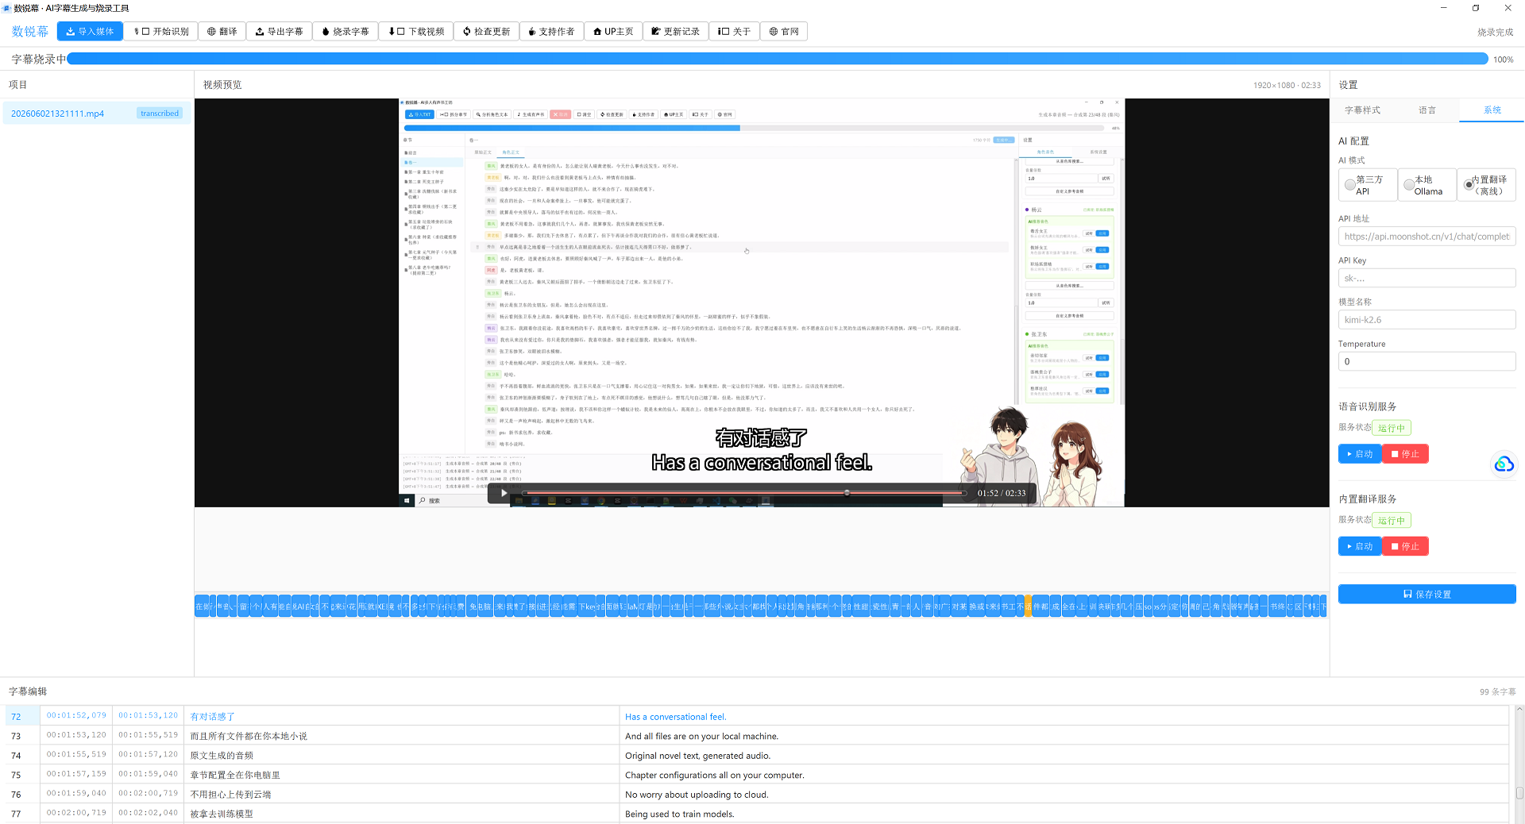
Task: Click 1920×1080 · 02:33 video info
Action: click(x=1287, y=85)
